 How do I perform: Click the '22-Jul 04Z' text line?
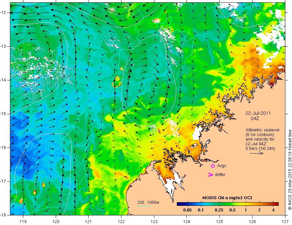click(256, 144)
